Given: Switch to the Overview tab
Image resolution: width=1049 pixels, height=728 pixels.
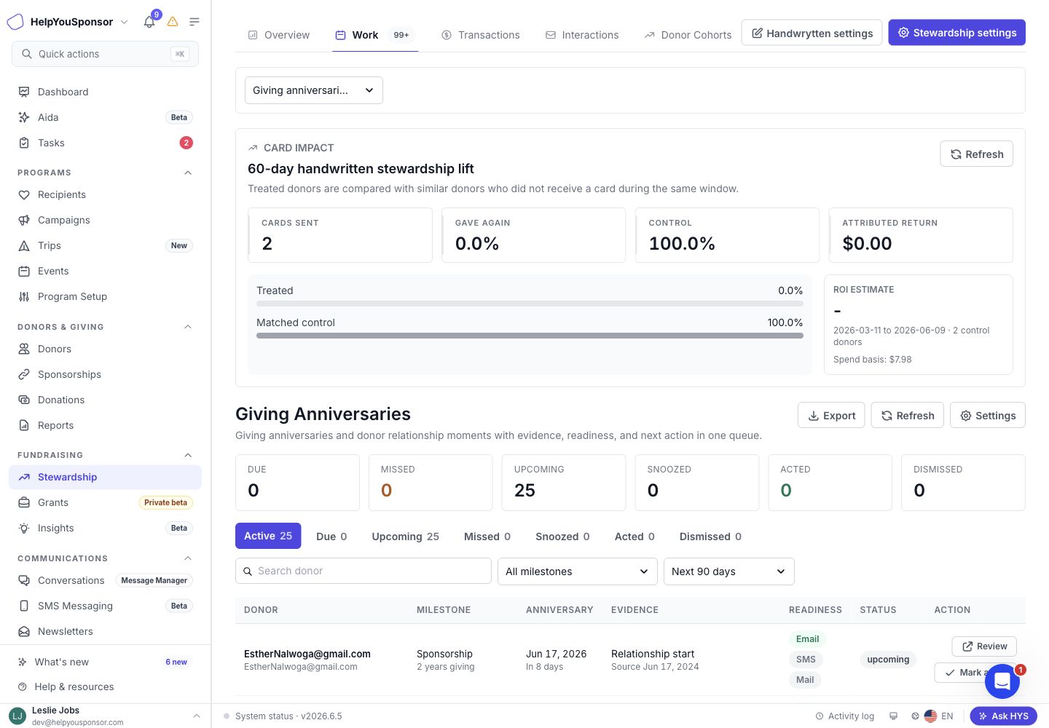Looking at the screenshot, I should coord(279,35).
